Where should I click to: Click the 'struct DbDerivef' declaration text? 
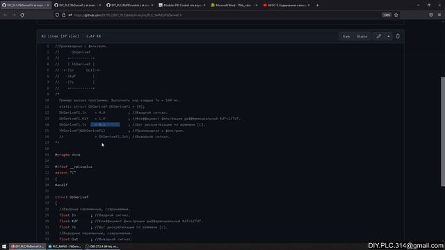pyautogui.click(x=72, y=197)
